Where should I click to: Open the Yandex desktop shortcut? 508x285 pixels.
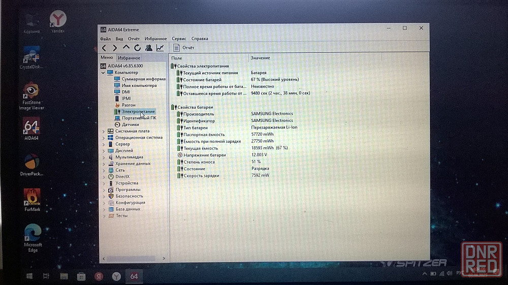58,21
